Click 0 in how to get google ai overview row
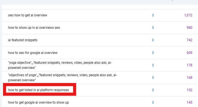 pyautogui.click(x=153, y=102)
